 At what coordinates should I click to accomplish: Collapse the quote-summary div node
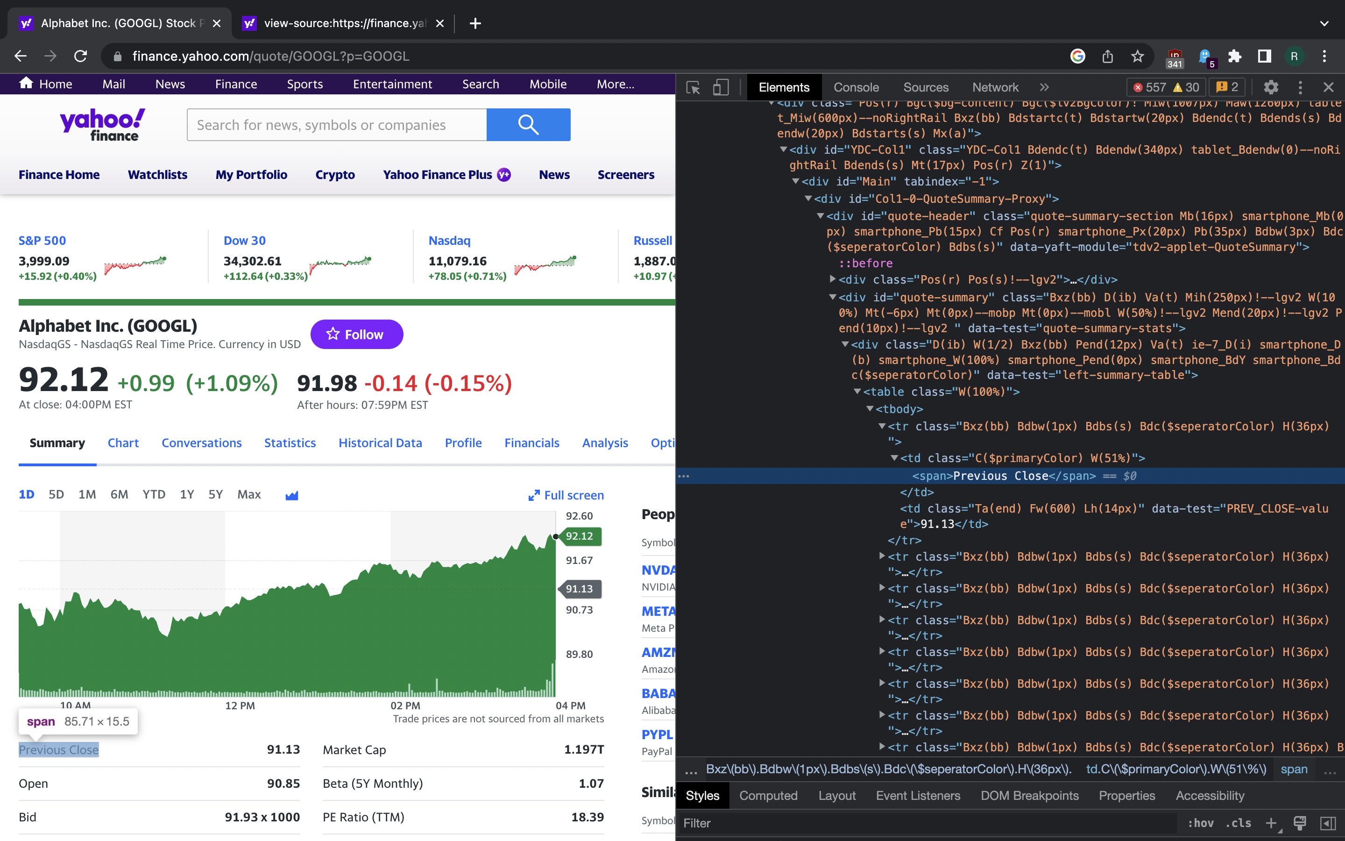(833, 298)
